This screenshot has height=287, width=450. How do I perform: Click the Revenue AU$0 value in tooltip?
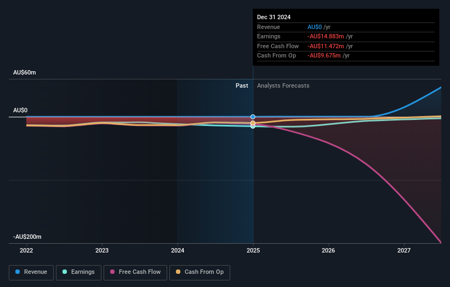pos(315,27)
